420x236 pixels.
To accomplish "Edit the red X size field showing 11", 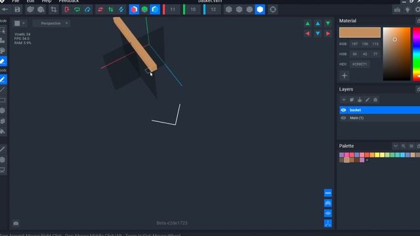I will 173,10.
